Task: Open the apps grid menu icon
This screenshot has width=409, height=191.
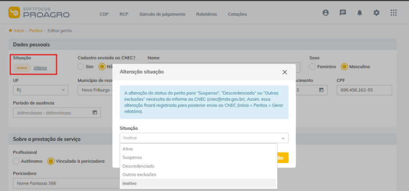Action: pos(393,13)
